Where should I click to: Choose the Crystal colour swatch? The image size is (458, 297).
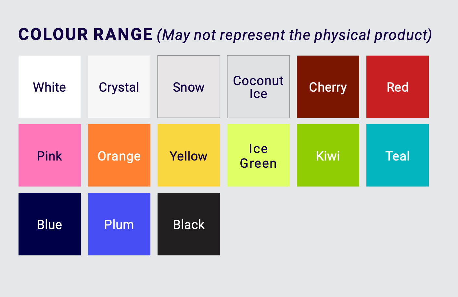coord(119,87)
